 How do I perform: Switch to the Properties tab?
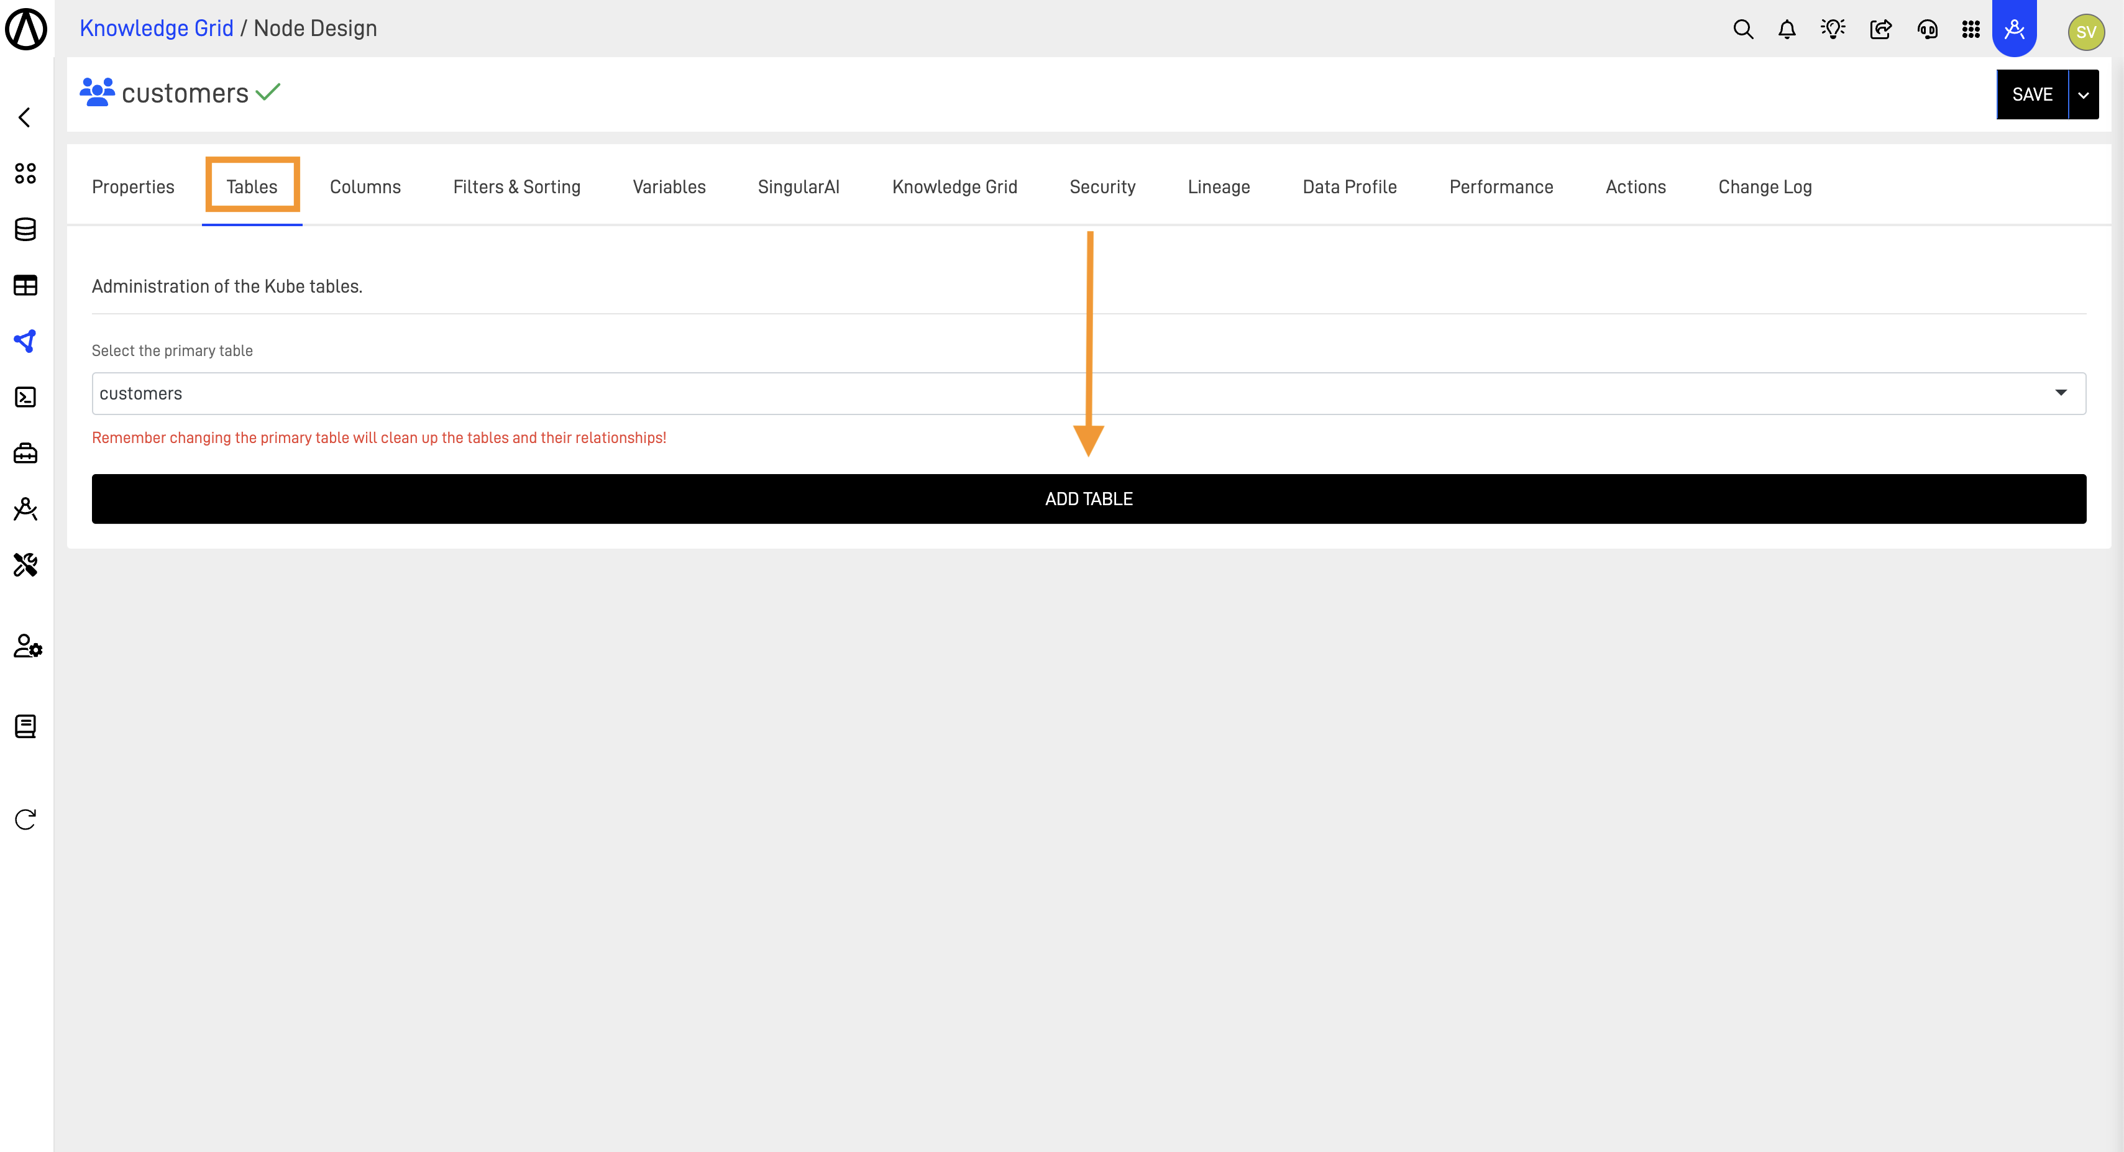[133, 187]
